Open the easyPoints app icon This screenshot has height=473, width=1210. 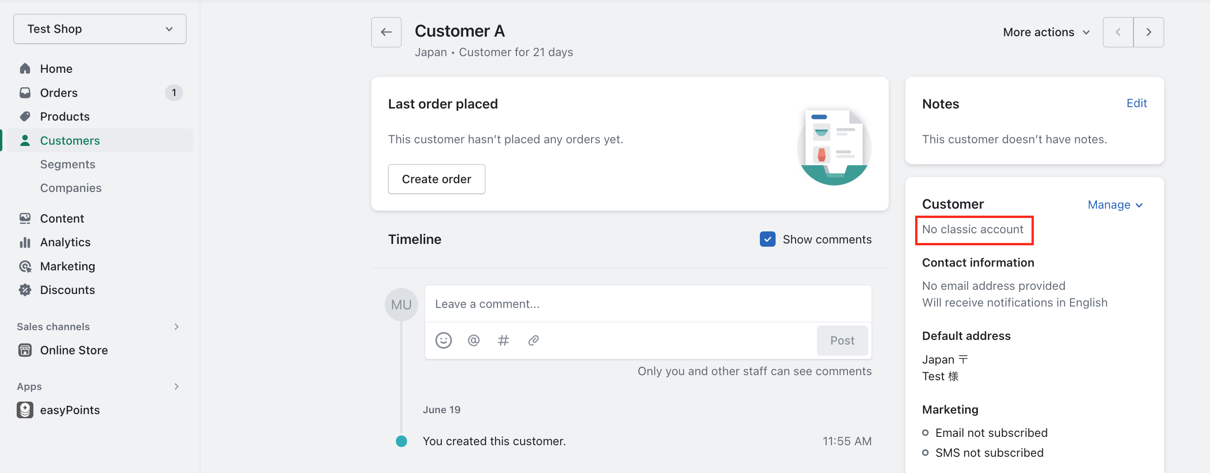(x=25, y=409)
